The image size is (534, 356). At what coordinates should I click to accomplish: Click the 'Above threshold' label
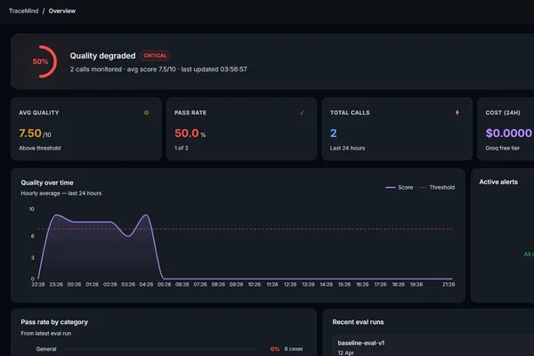40,149
